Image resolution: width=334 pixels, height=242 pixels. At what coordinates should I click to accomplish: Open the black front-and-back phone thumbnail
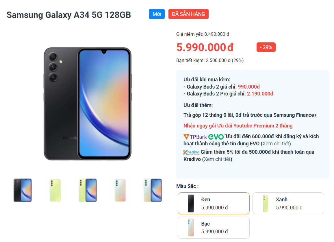coord(23,190)
